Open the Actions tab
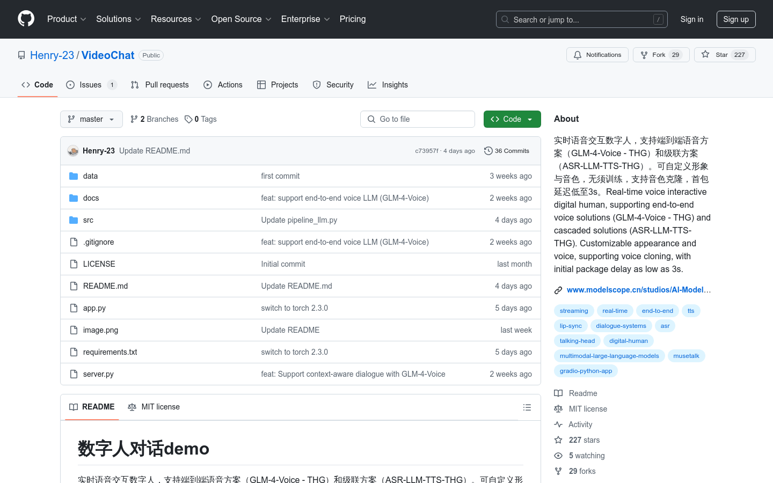The image size is (773, 483). 223,85
